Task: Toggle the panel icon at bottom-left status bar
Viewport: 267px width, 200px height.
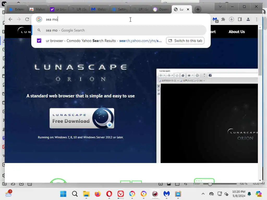Action: [4, 184]
